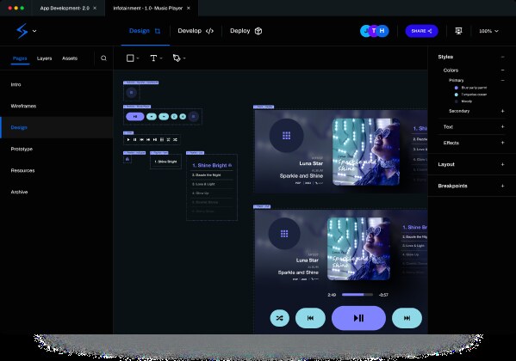Select the small speaker playlist indicator component
The height and width of the screenshot is (361, 516).
127,159
